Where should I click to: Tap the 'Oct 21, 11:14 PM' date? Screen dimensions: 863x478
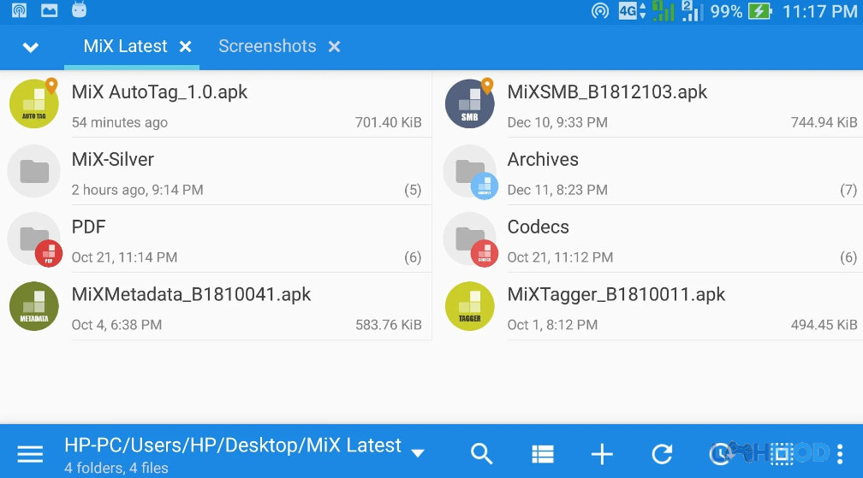tap(124, 257)
